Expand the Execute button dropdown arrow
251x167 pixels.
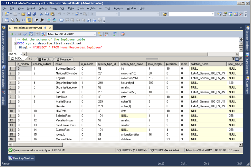tap(15, 34)
